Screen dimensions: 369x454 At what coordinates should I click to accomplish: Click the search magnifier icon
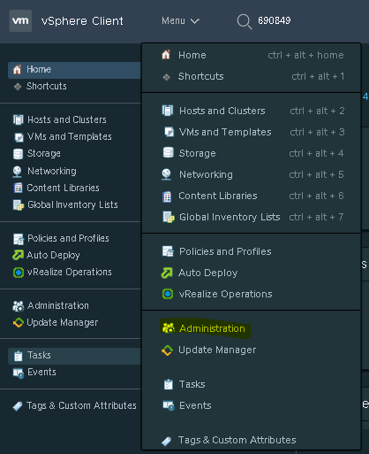point(245,21)
